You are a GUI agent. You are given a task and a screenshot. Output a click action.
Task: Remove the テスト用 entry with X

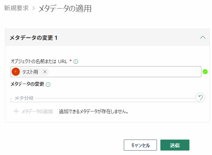(x=45, y=72)
